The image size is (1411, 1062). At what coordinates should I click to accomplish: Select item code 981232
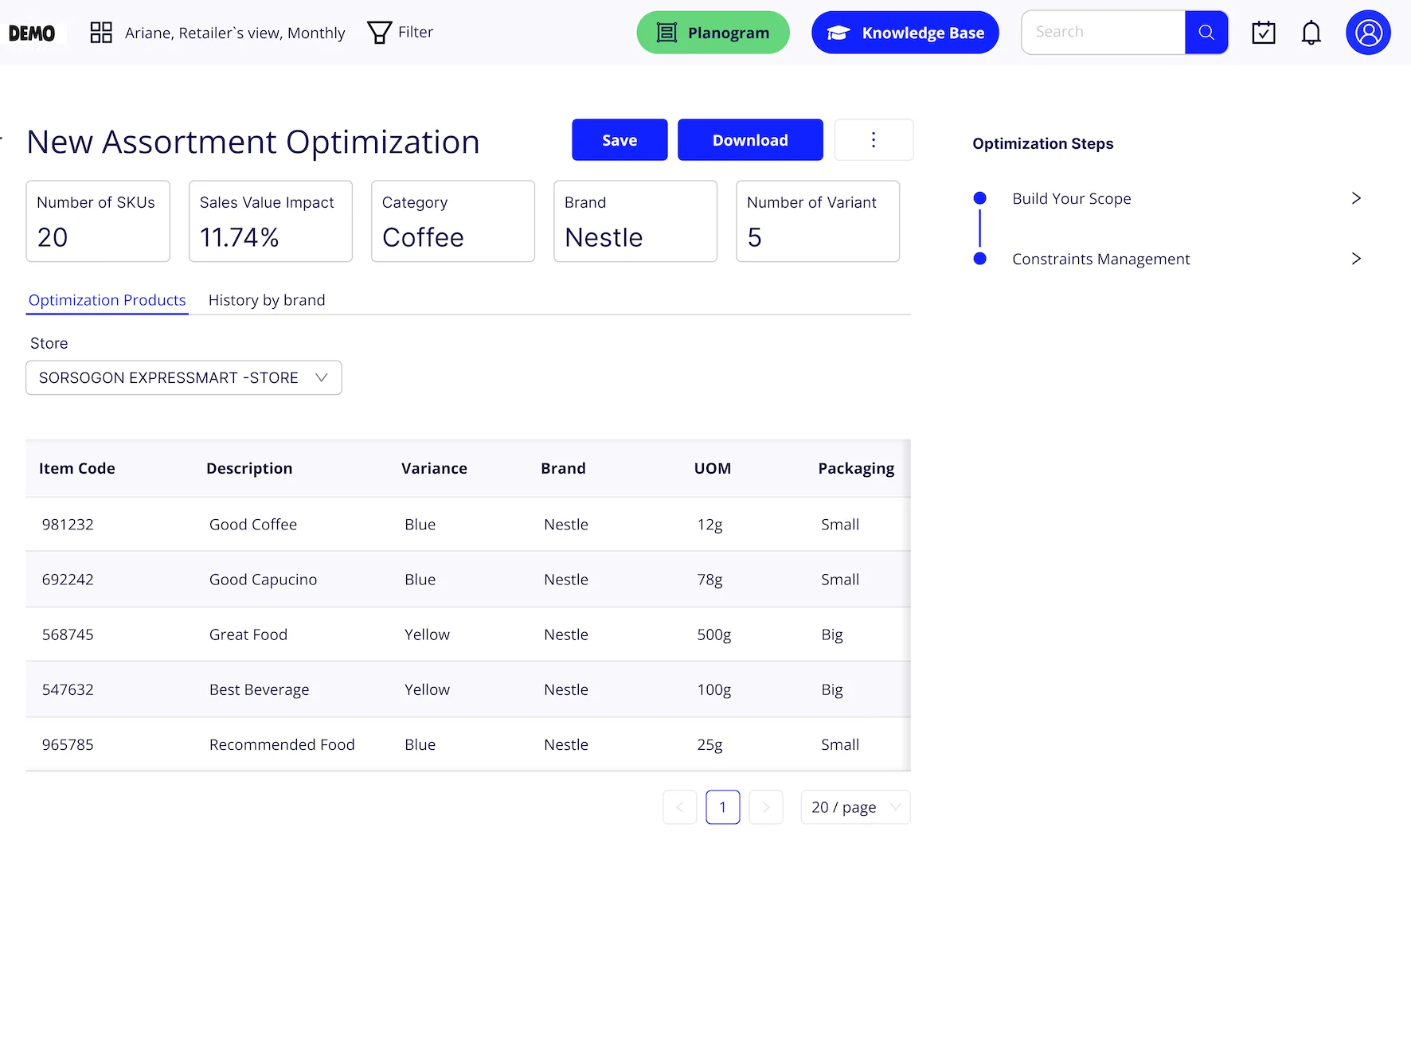tap(68, 525)
